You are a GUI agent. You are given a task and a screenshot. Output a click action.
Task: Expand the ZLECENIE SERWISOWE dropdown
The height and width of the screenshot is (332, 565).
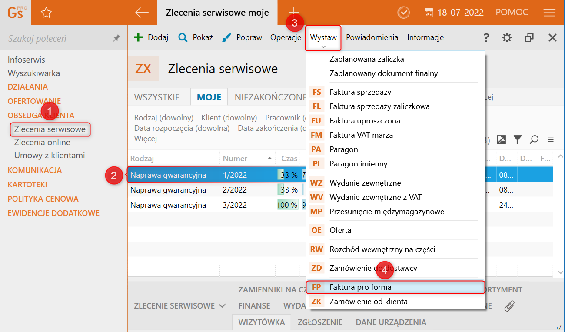click(x=180, y=306)
